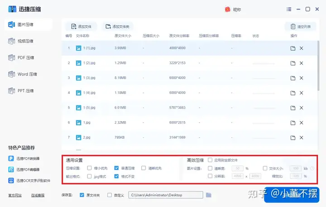Click the 添加文件 button
Screen dimensions: 326x207
click(x=81, y=27)
